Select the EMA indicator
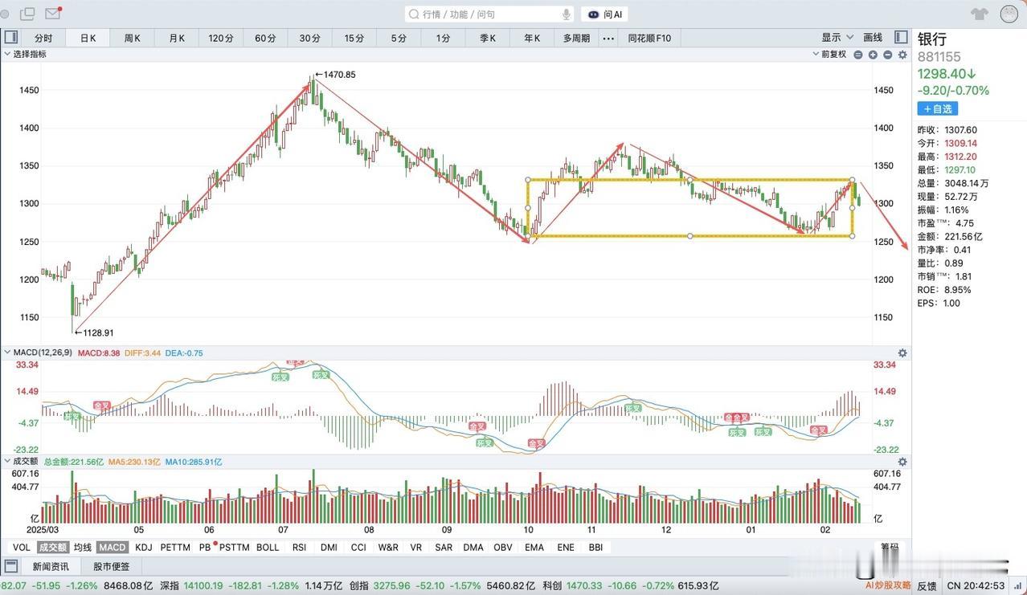The height and width of the screenshot is (595, 1027). click(534, 548)
